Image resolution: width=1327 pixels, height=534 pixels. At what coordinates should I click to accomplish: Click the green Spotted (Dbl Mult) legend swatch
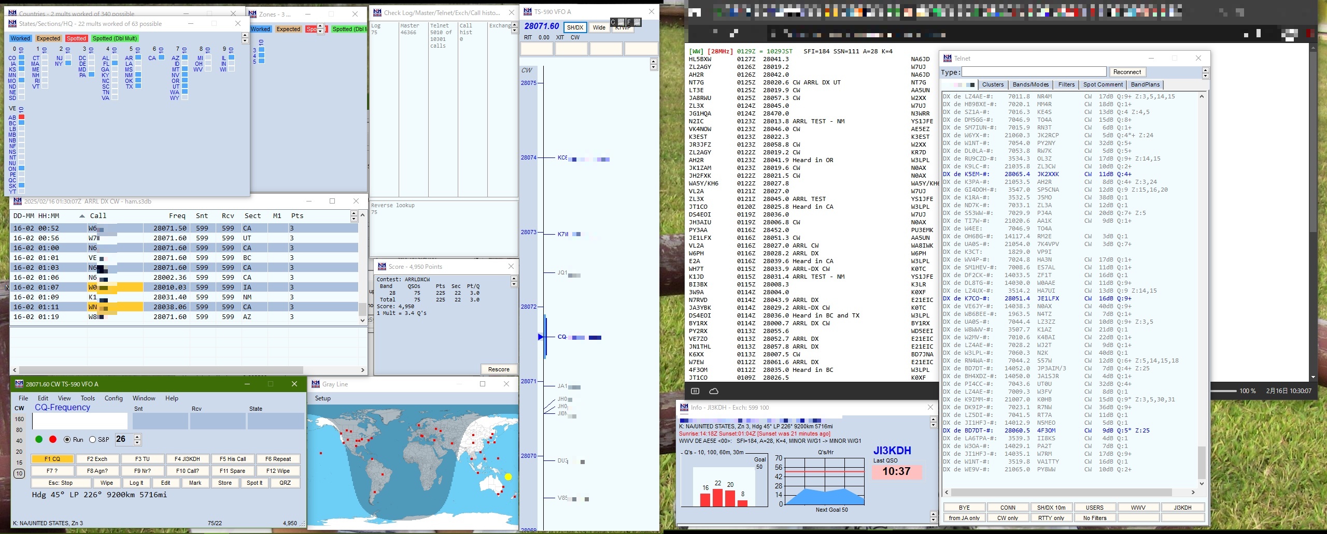click(115, 38)
